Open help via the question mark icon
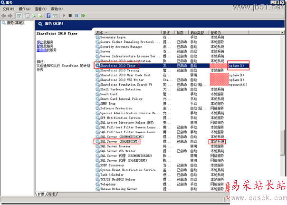This screenshot has height=205, width=287. (48, 16)
